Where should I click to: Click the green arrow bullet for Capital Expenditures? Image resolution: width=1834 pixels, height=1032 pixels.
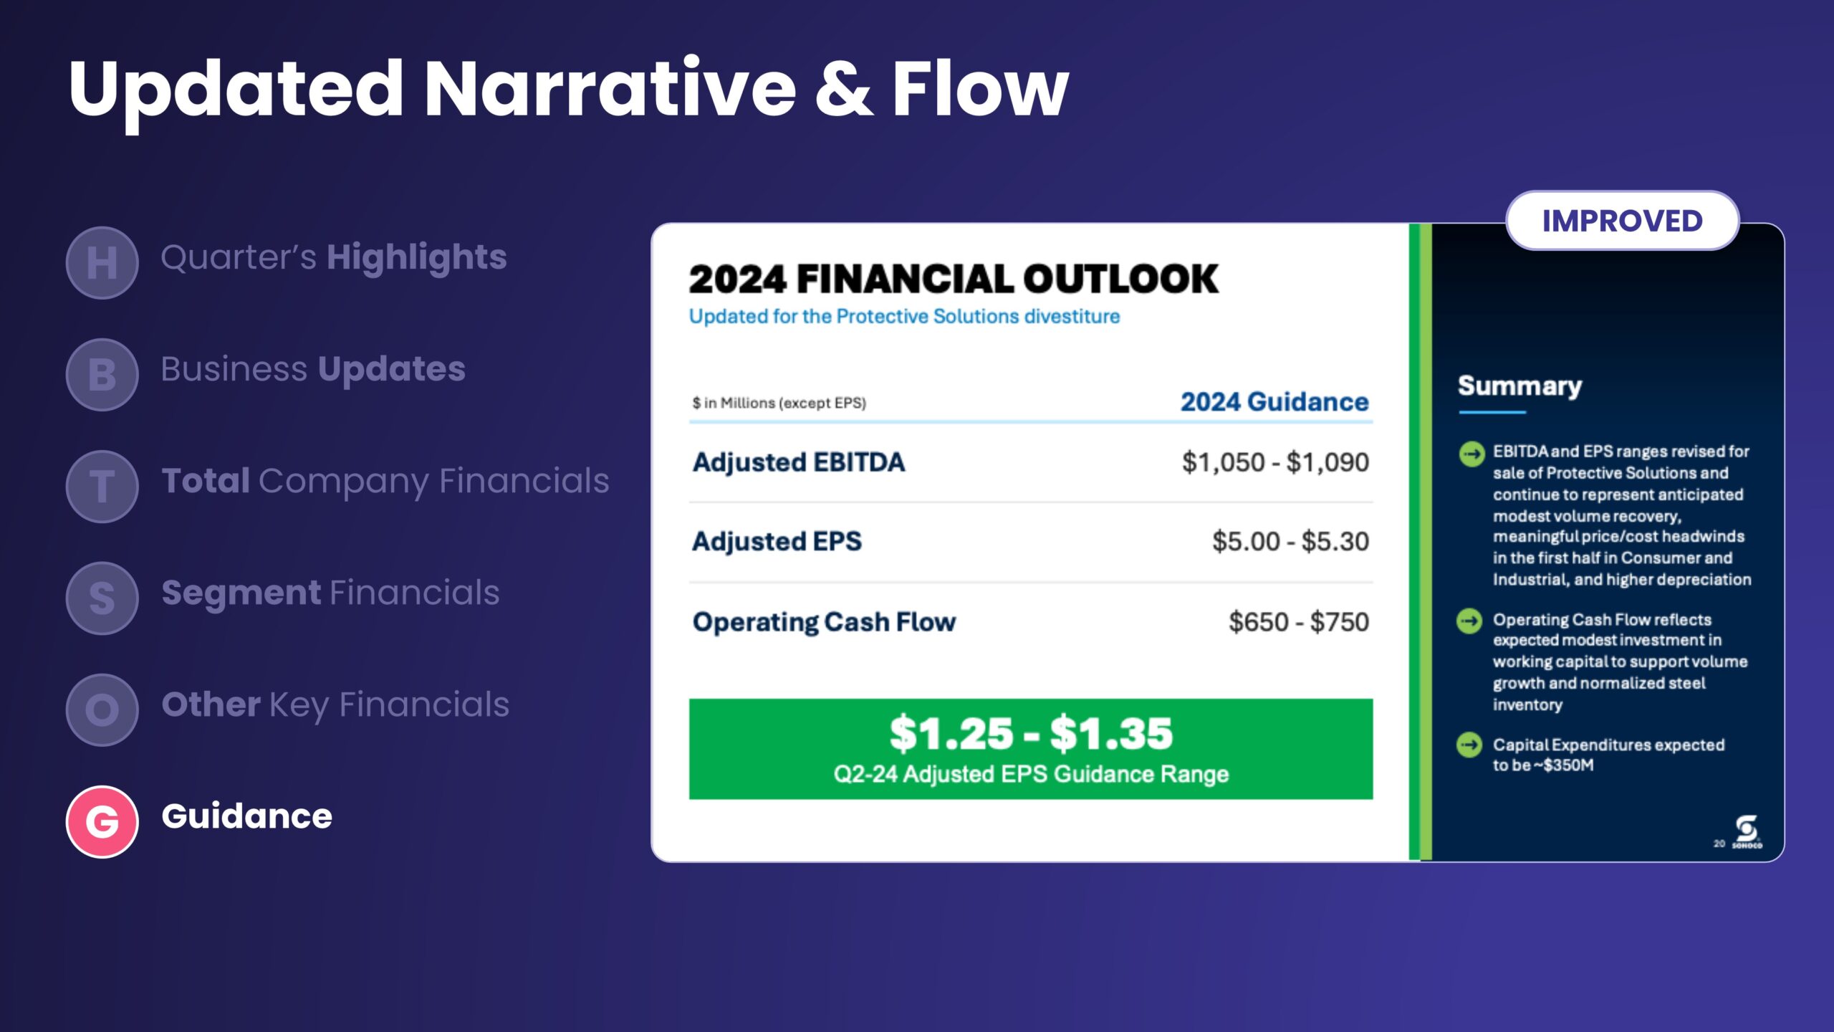click(x=1469, y=745)
